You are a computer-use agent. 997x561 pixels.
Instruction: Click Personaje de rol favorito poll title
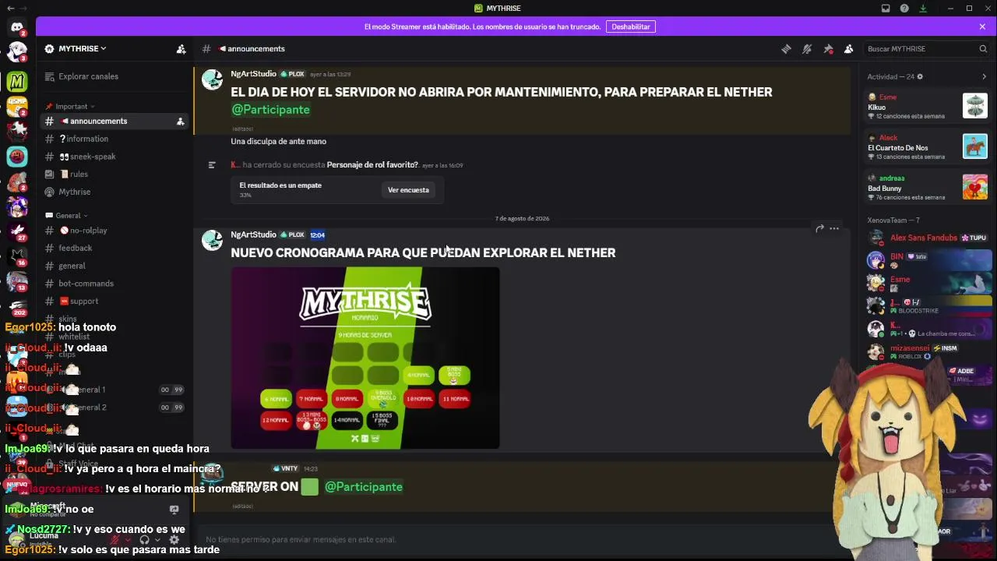(372, 165)
